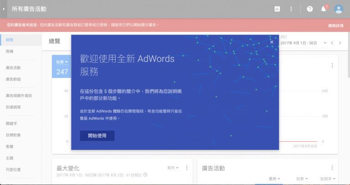Open 客層 in the sidebar

tap(10, 147)
